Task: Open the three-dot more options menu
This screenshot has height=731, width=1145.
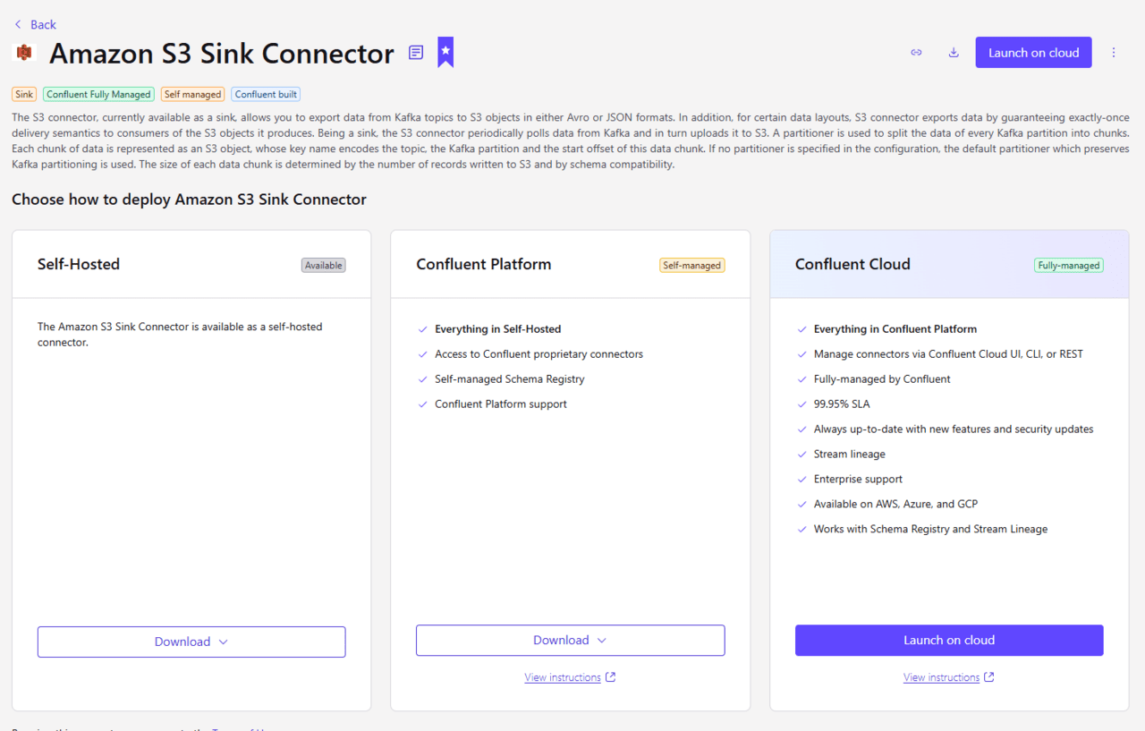Action: click(1114, 53)
